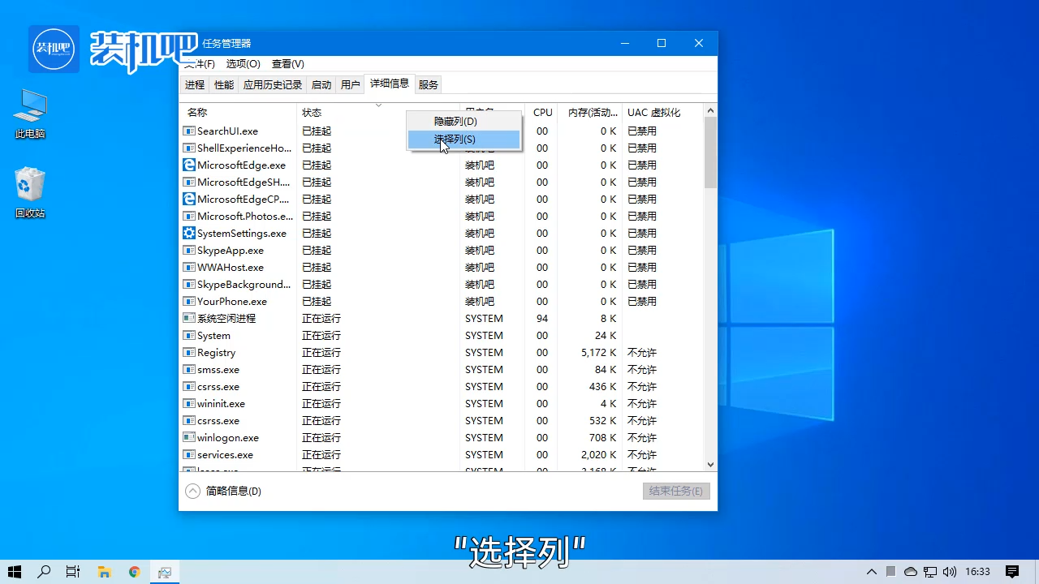This screenshot has height=584, width=1039.
Task: Click the network icon in system tray
Action: [931, 572]
